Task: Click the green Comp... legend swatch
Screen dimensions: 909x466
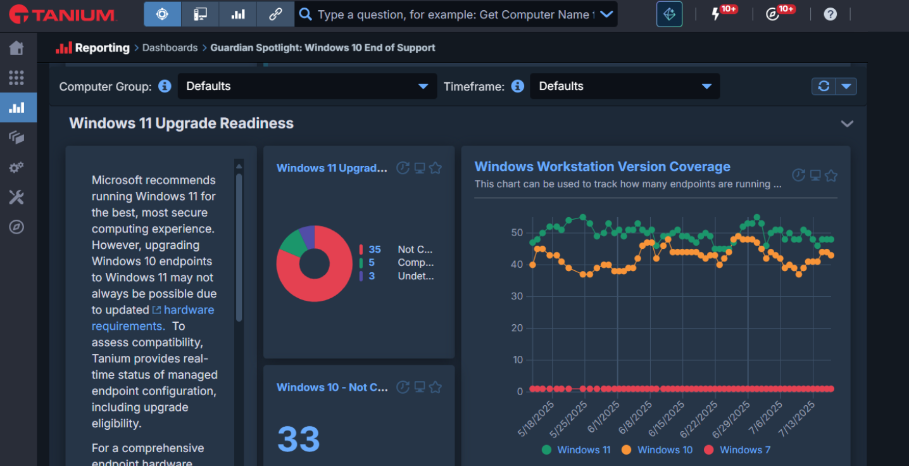Action: (x=361, y=263)
